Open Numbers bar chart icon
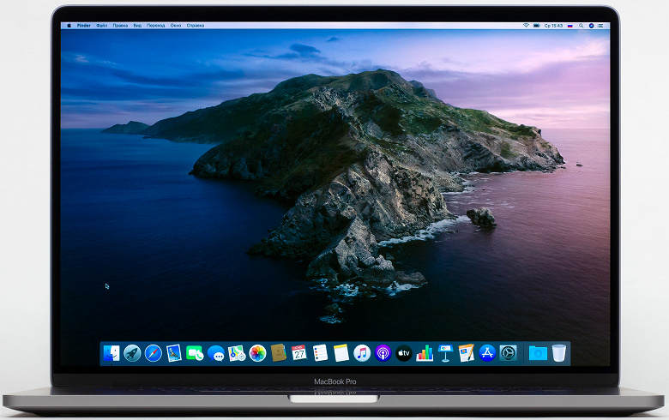This screenshot has width=669, height=420. point(425,353)
